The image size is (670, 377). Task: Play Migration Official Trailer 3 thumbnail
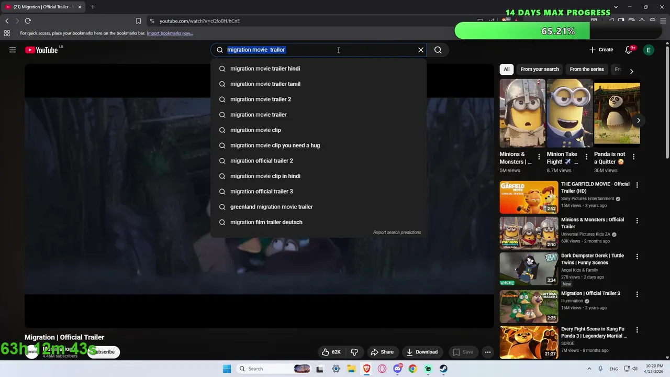pyautogui.click(x=529, y=306)
